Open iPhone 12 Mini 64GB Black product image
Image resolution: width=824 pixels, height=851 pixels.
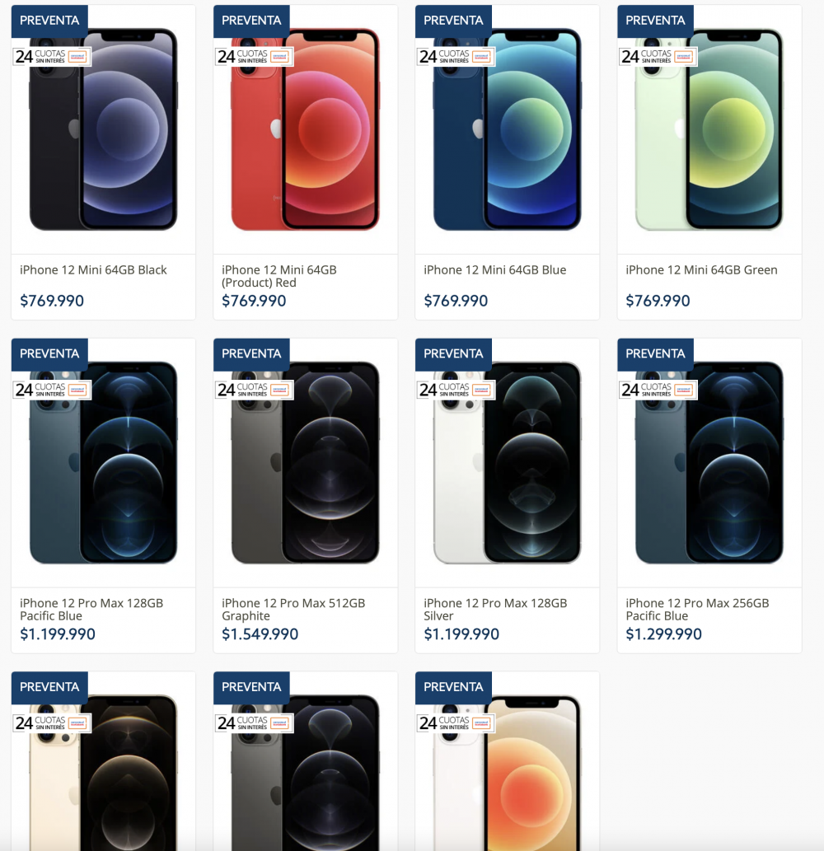[103, 129]
